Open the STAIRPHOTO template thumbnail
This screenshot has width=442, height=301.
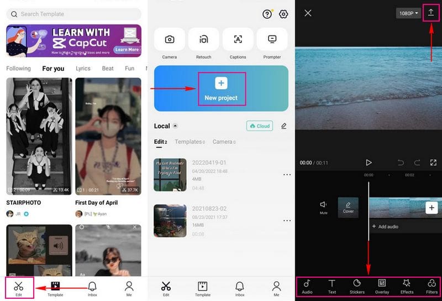point(39,136)
